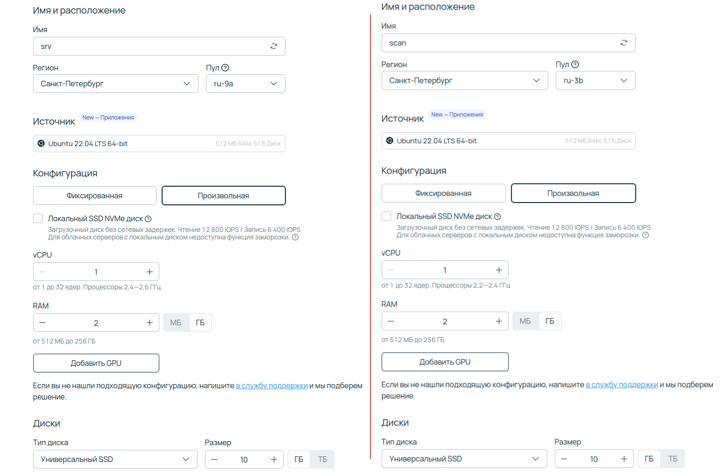Open Пул help icon next to ru-9a
725x476 pixels.
pos(225,68)
